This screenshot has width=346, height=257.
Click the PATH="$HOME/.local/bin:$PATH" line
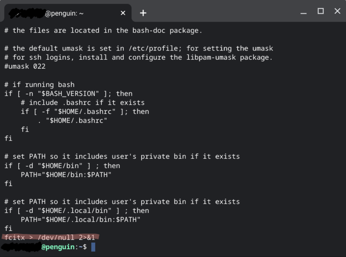(x=80, y=219)
